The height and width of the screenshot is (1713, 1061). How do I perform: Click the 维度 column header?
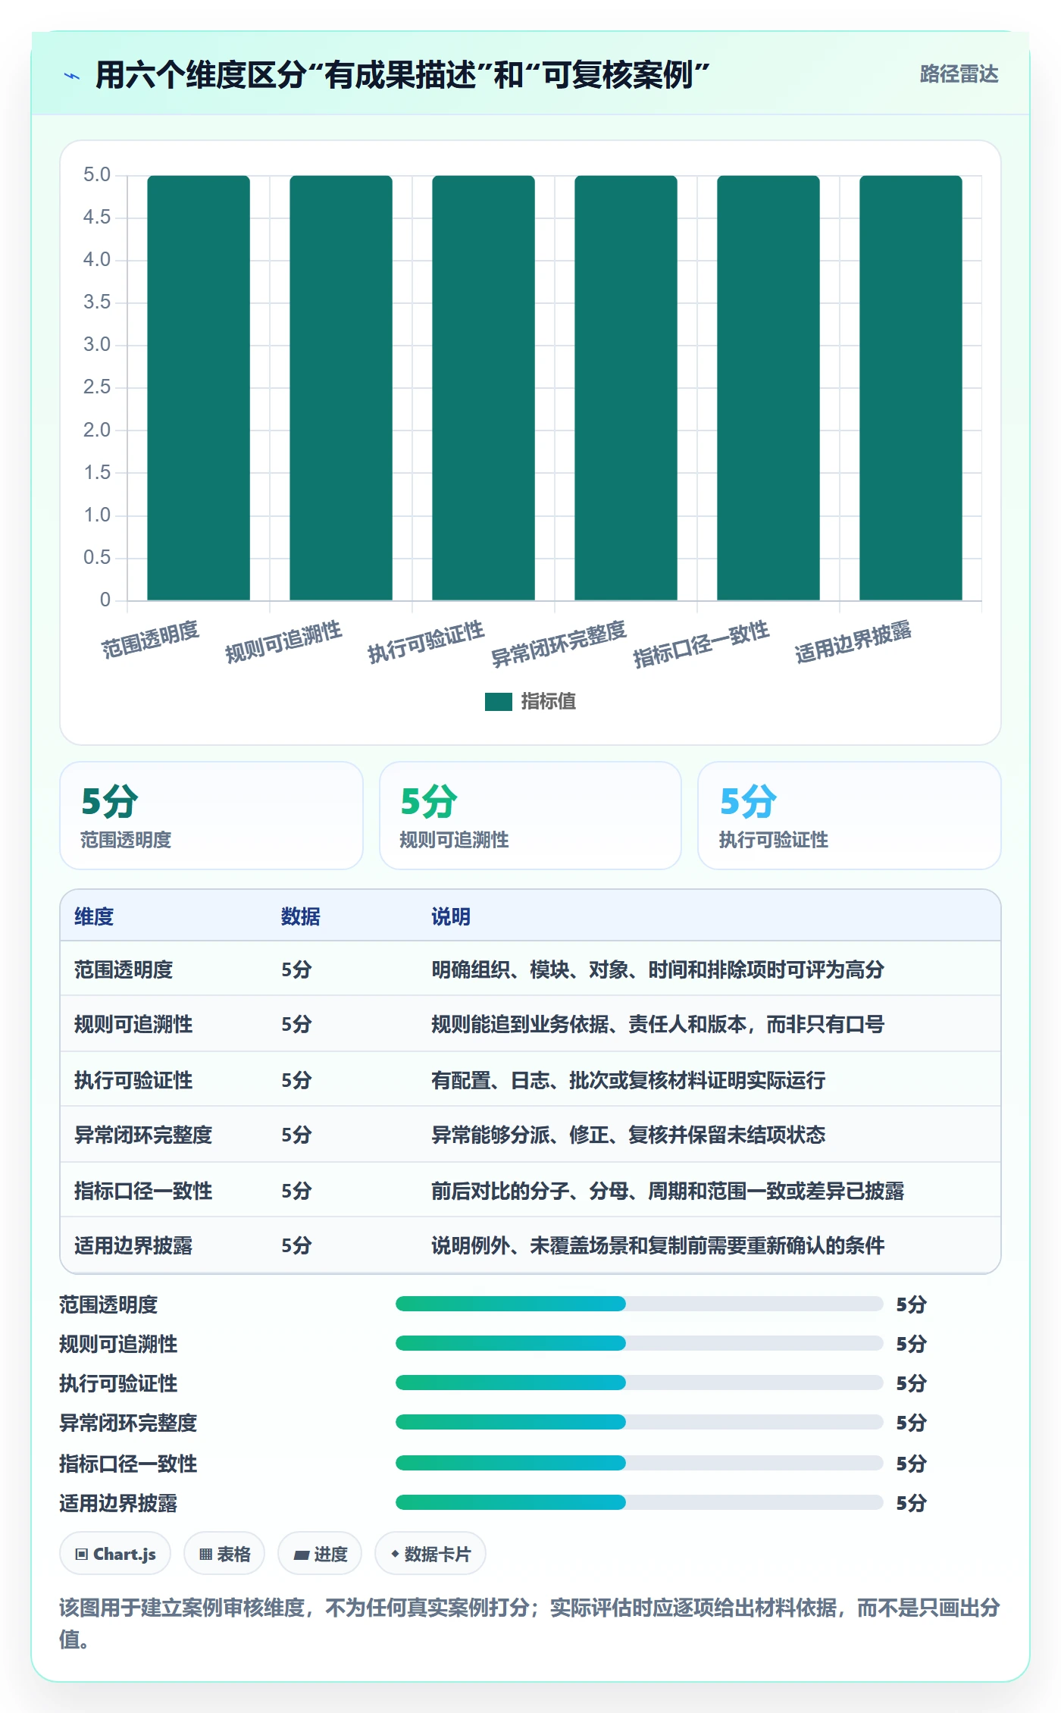tap(94, 916)
